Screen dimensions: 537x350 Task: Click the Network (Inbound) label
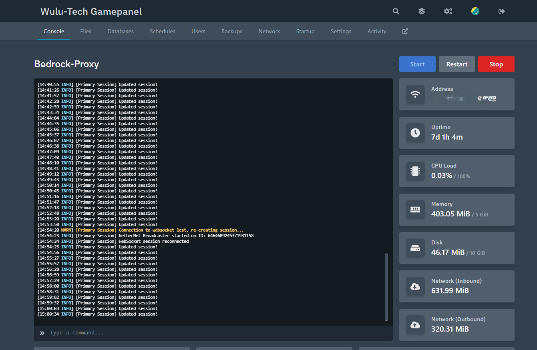coord(457,281)
